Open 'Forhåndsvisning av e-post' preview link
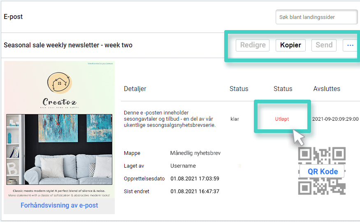 (59, 205)
